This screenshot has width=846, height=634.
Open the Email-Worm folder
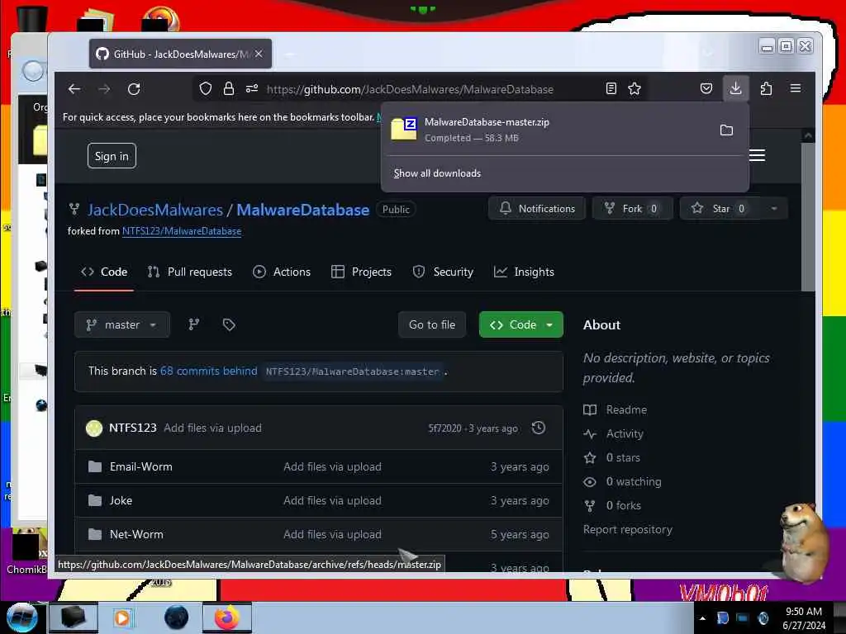click(141, 467)
